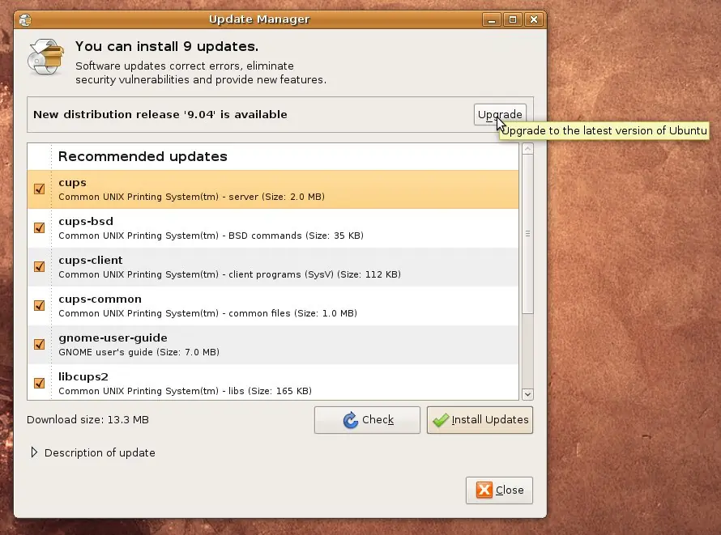Click the scroll up arrow in updates list
The height and width of the screenshot is (535, 721).
click(x=528, y=149)
